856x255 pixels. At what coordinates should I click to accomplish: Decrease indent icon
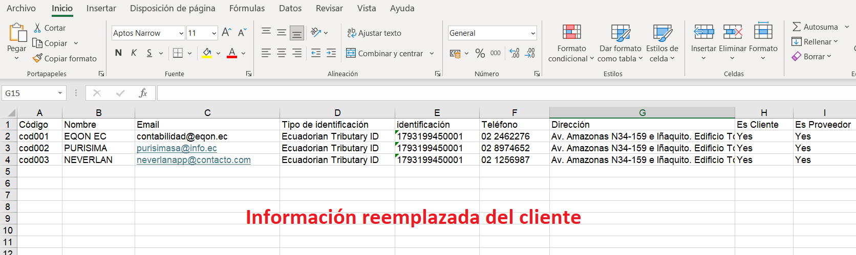tap(316, 53)
